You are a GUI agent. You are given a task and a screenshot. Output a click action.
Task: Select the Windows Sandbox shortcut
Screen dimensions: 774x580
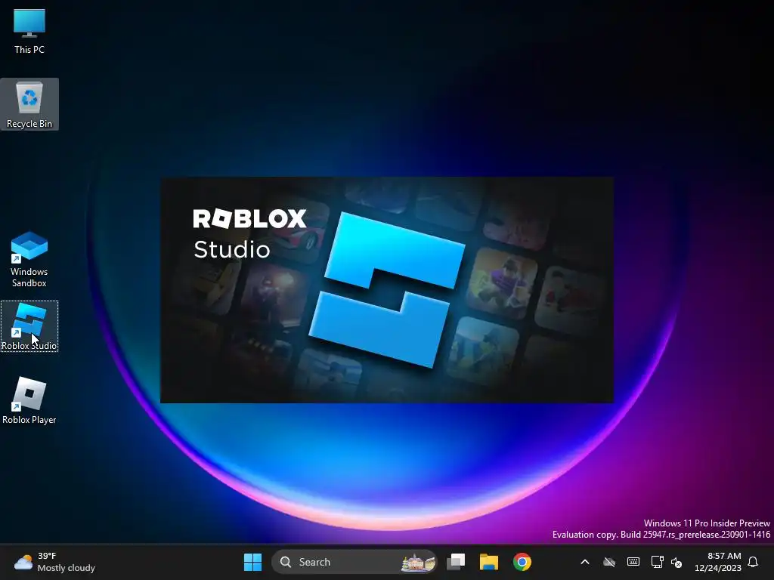click(29, 260)
